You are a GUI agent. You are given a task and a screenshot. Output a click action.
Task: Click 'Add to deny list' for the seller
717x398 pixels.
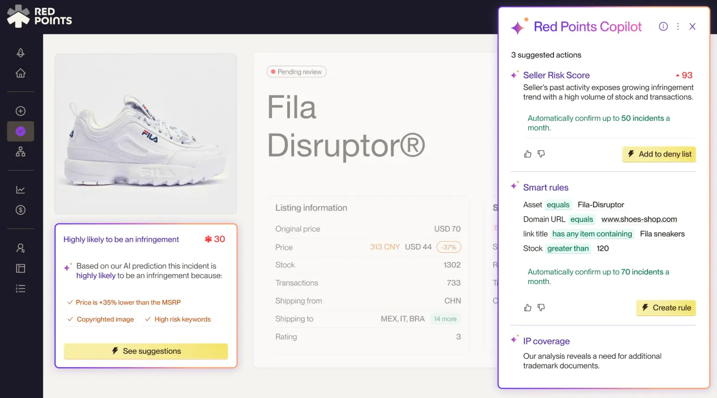659,154
